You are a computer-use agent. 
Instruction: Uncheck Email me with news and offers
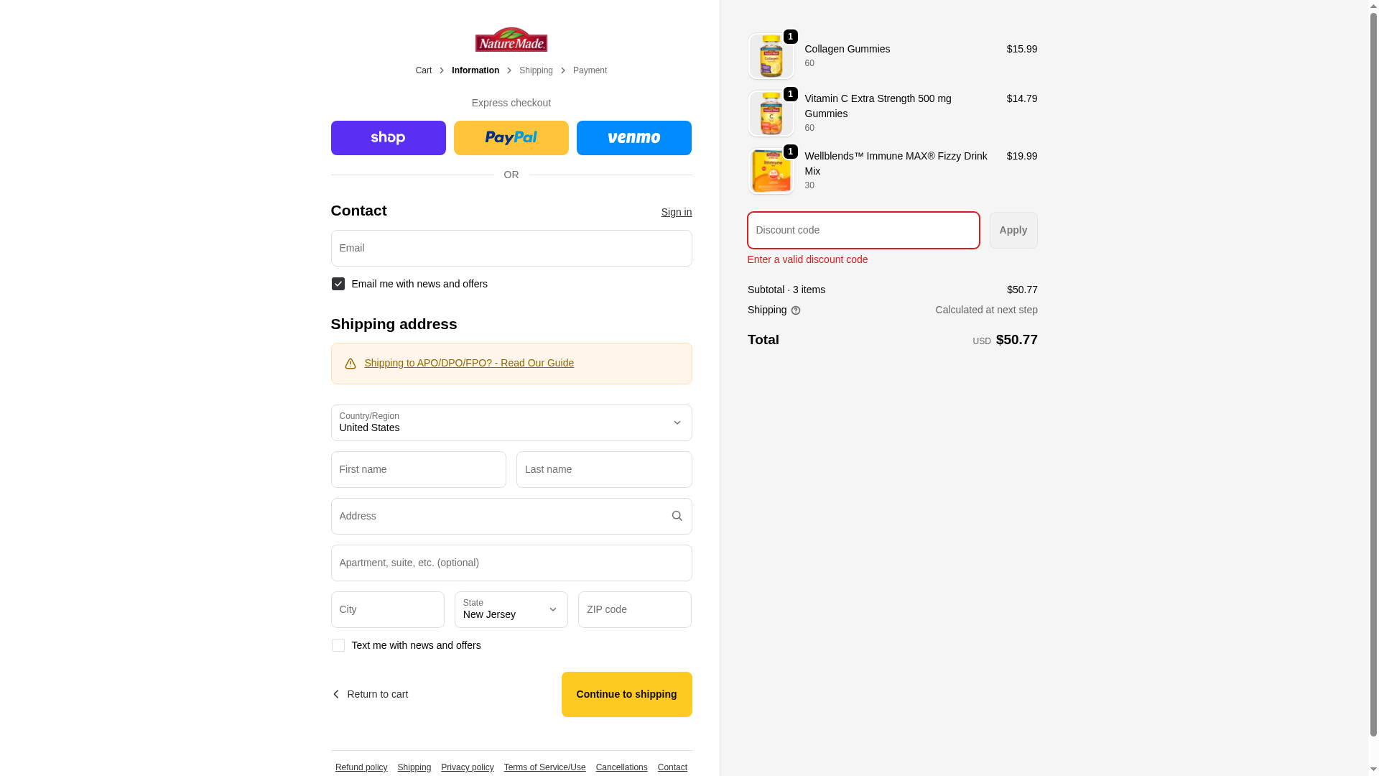[x=338, y=284]
